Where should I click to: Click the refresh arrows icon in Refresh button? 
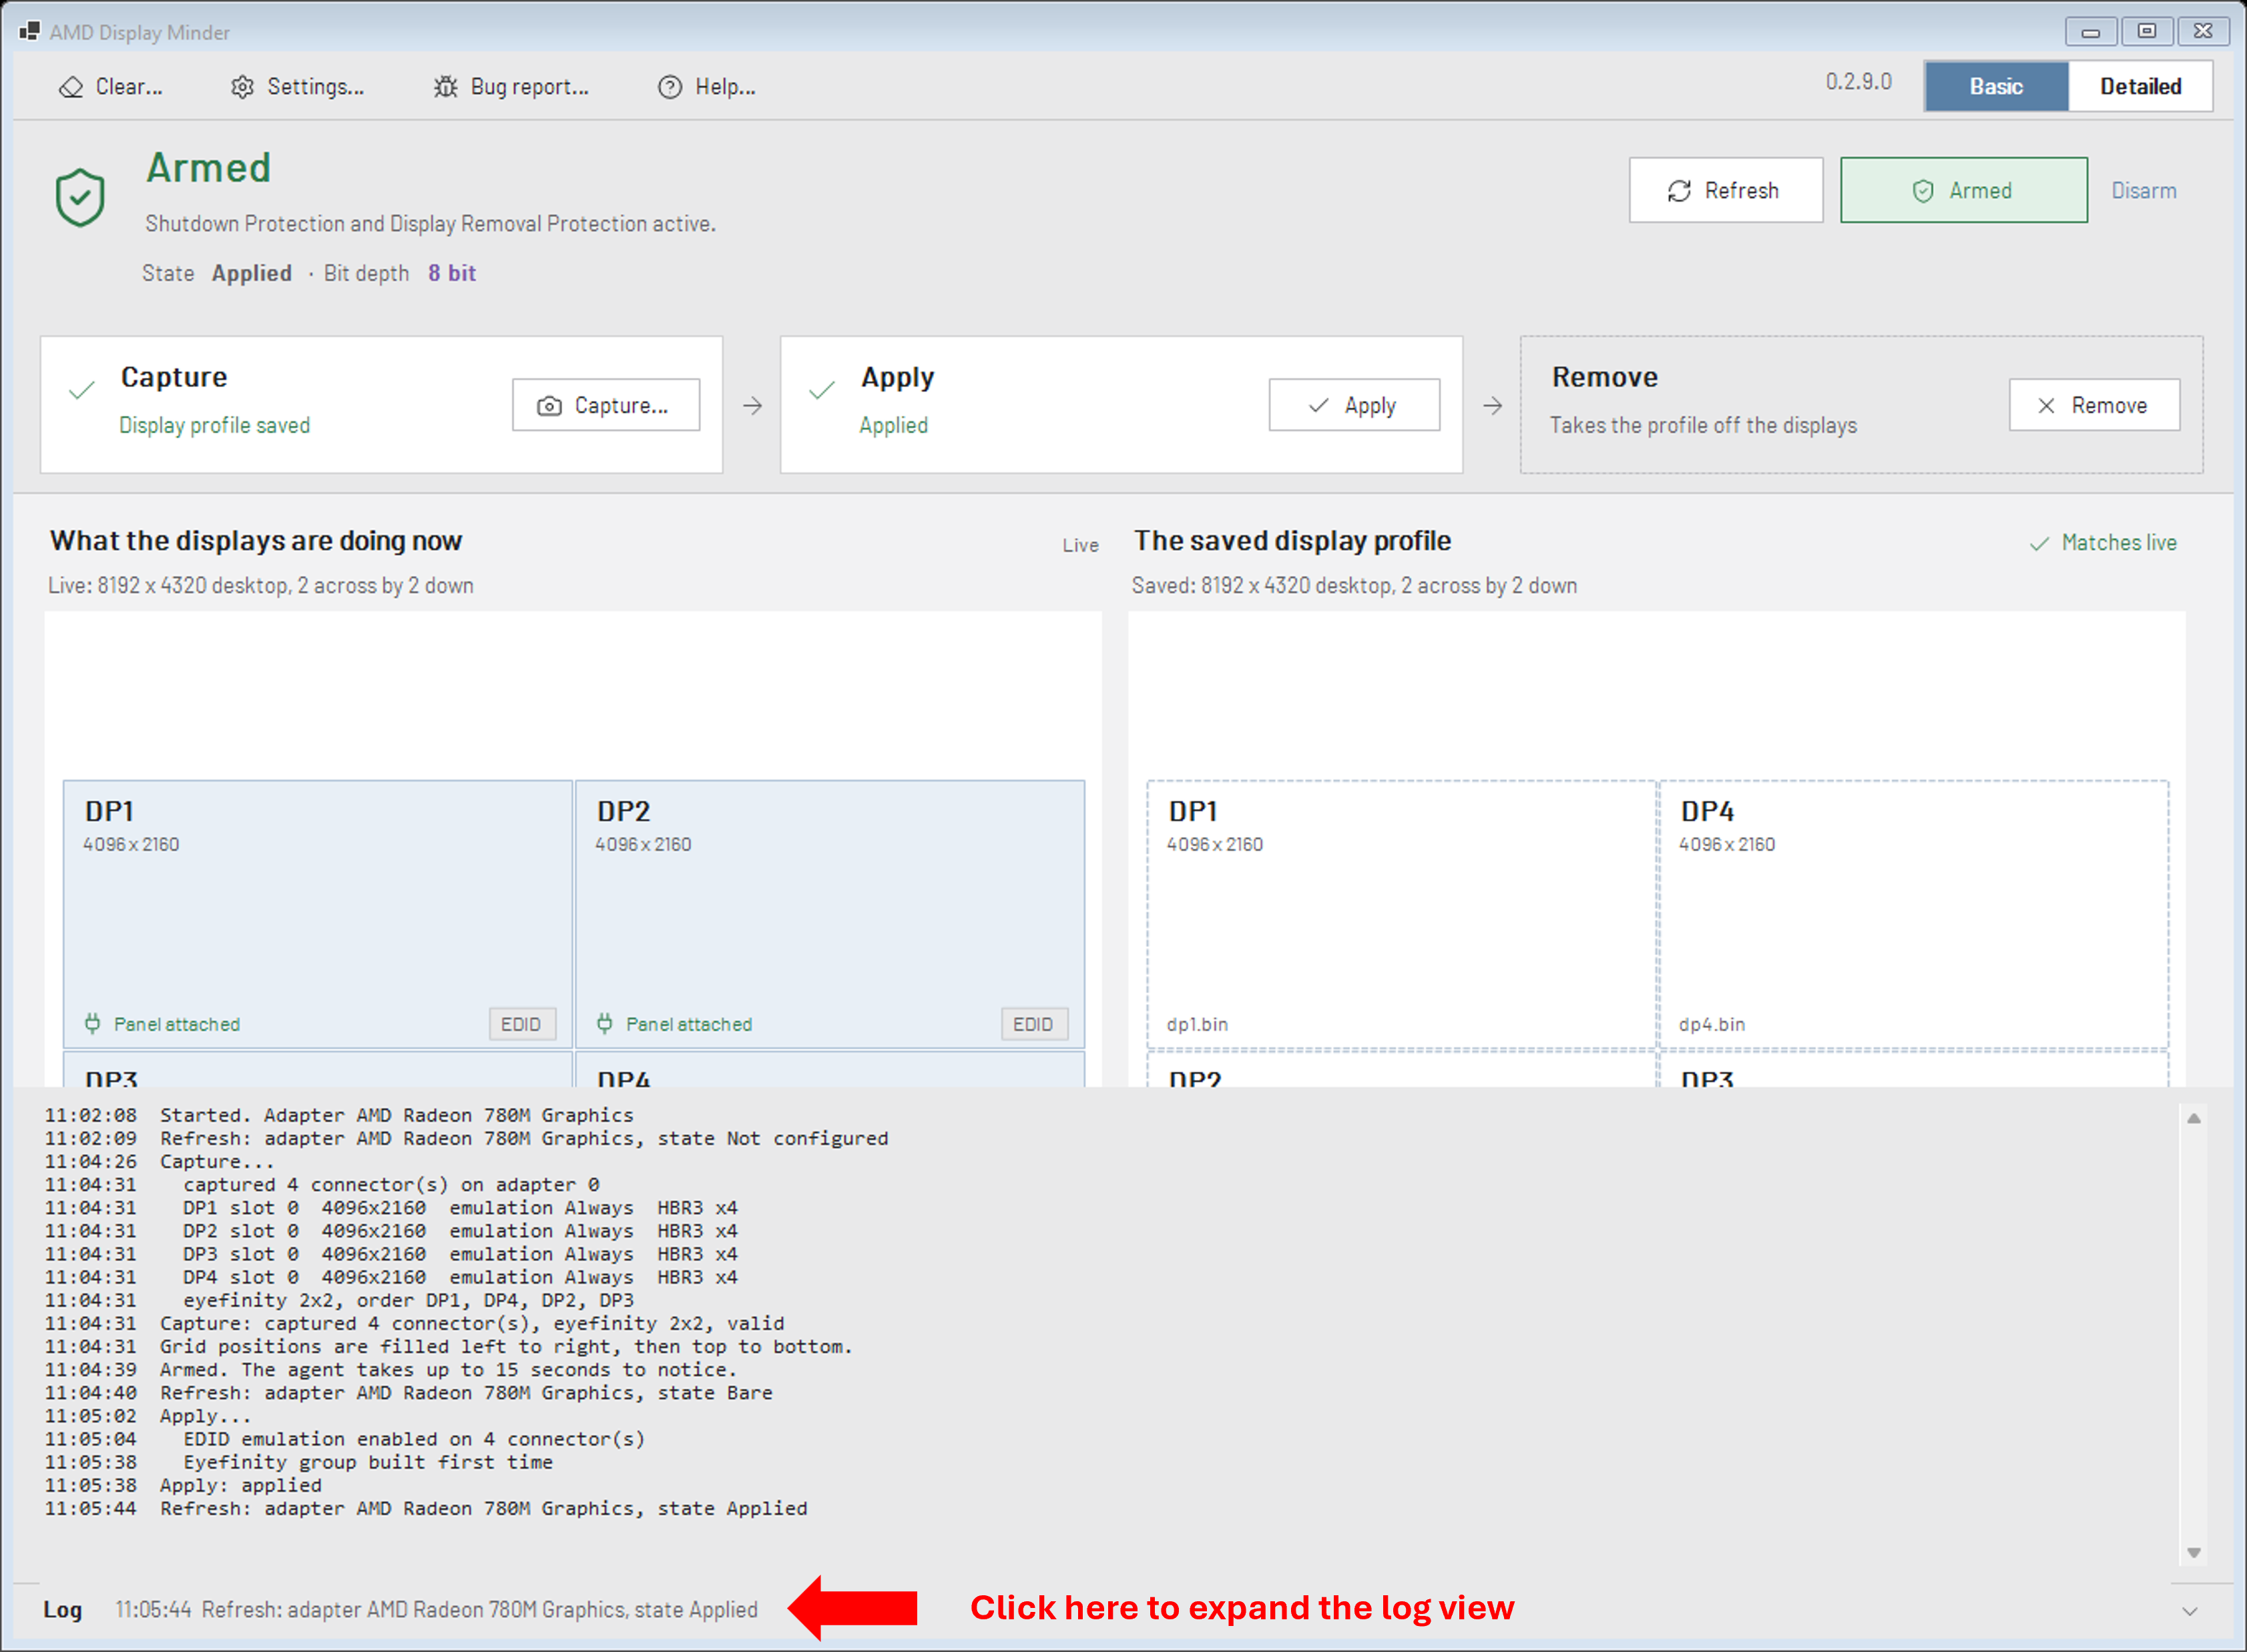1679,191
